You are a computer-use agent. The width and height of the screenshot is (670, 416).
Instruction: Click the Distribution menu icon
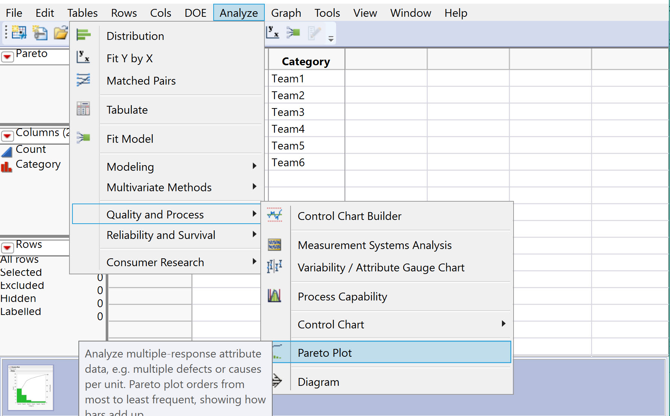click(x=84, y=35)
